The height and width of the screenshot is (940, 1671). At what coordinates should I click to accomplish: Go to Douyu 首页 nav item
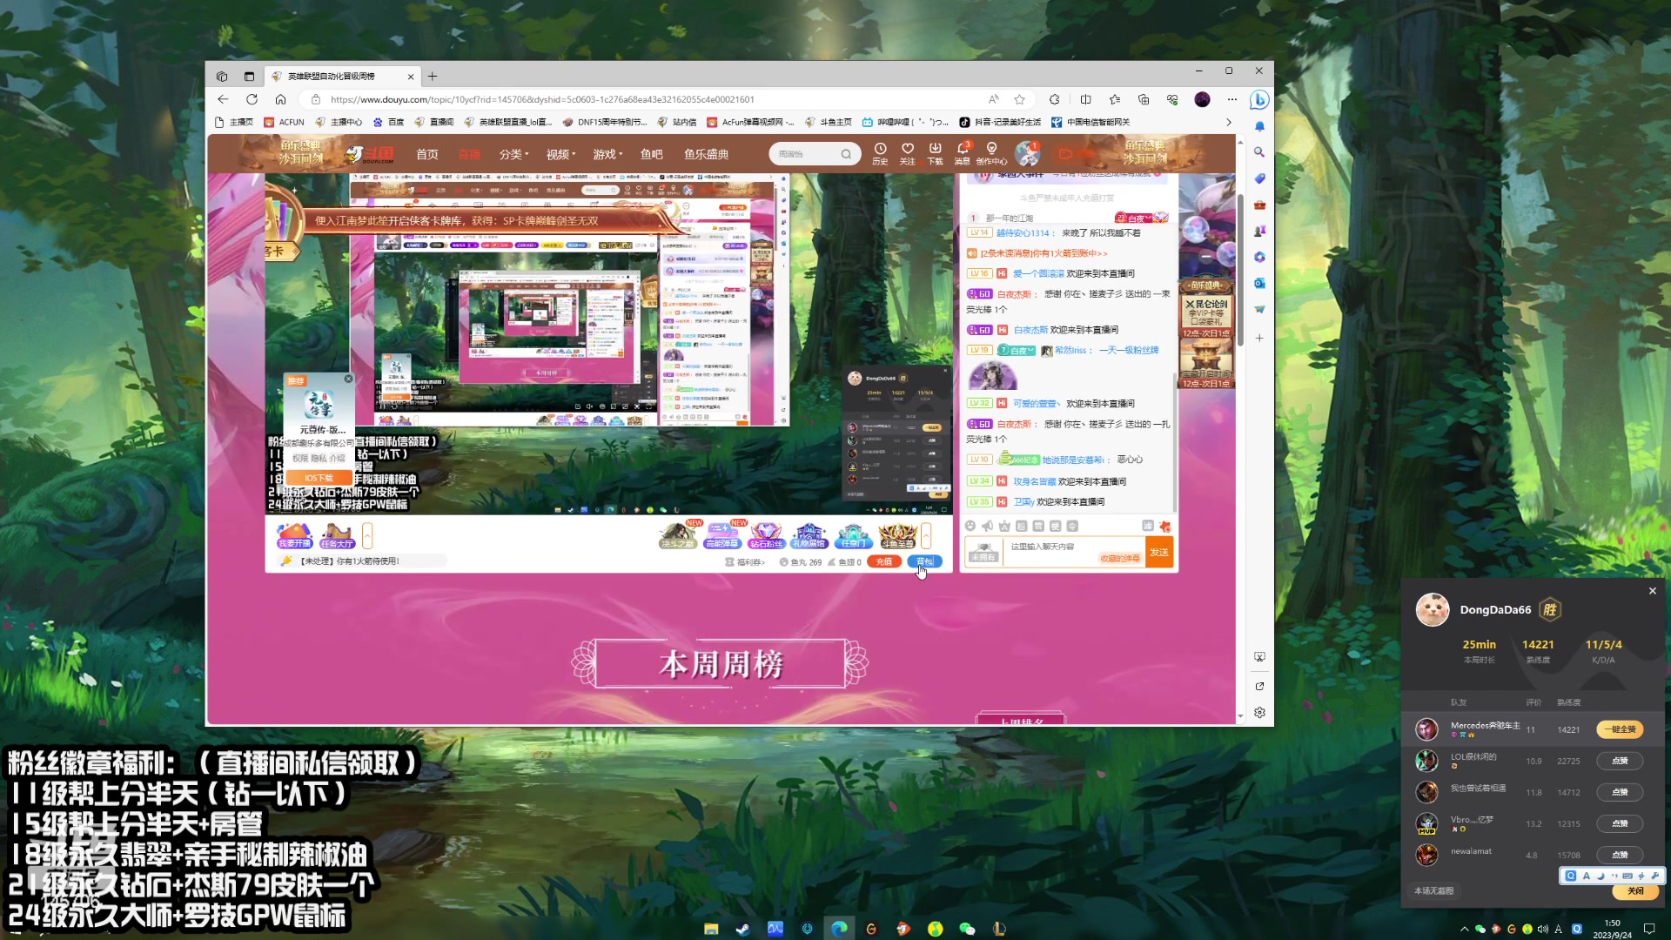pos(427,154)
